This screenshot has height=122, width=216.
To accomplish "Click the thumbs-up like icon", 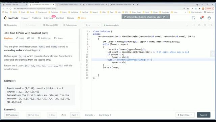I will pos(17,38).
